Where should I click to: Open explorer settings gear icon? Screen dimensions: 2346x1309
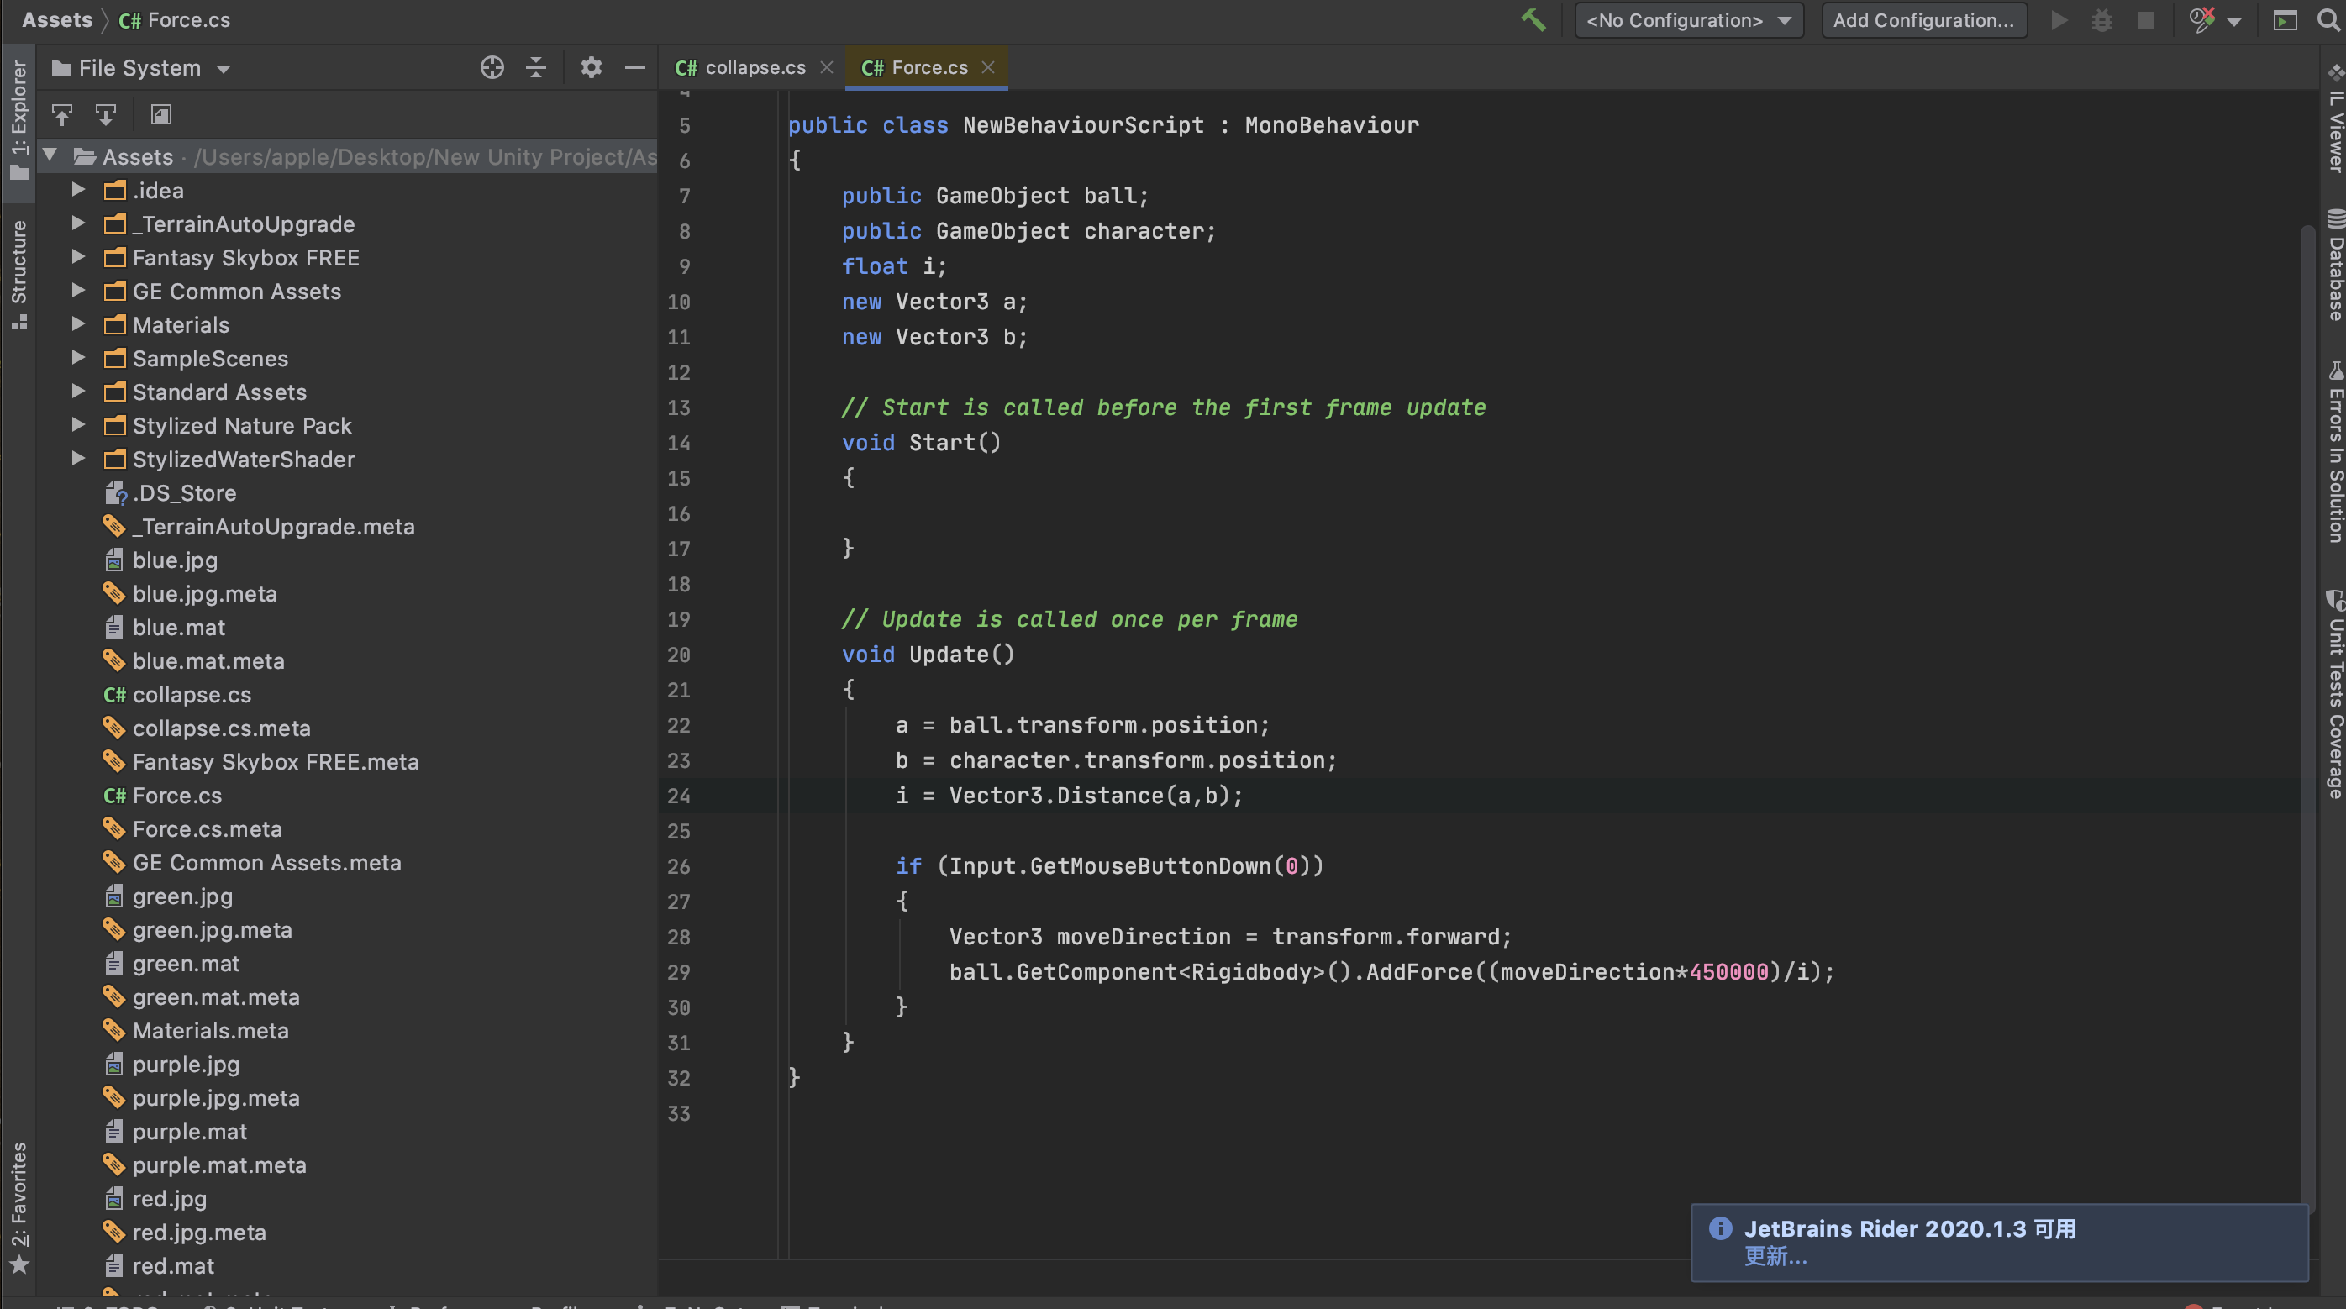coord(591,67)
